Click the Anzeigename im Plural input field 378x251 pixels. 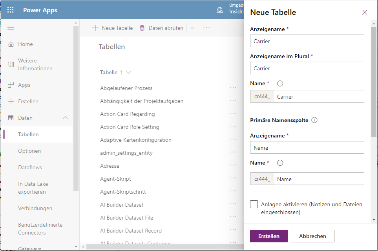click(307, 68)
